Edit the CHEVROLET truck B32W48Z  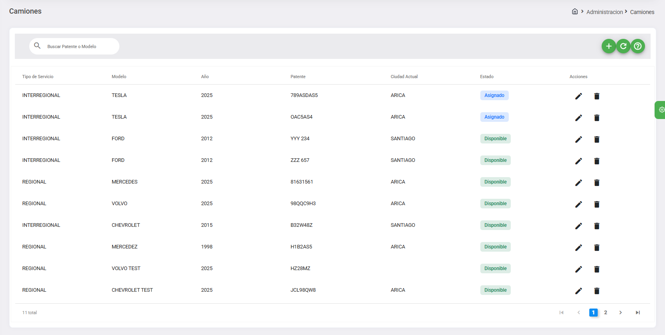tap(578, 226)
